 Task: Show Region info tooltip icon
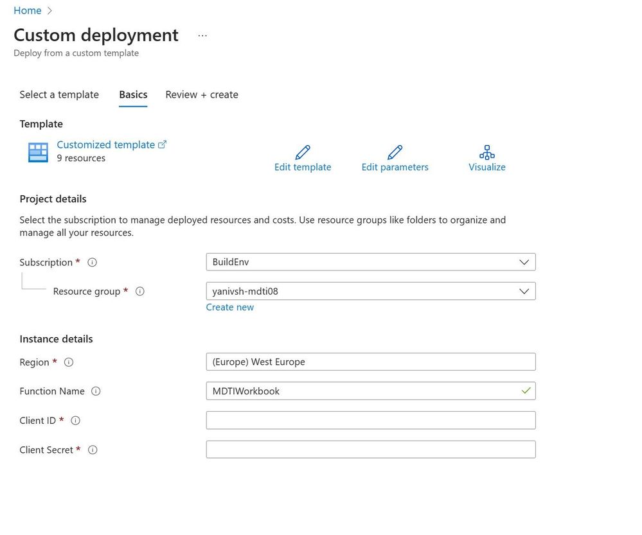(69, 362)
